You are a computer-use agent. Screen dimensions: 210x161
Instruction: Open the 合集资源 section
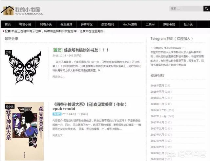click(x=66, y=24)
